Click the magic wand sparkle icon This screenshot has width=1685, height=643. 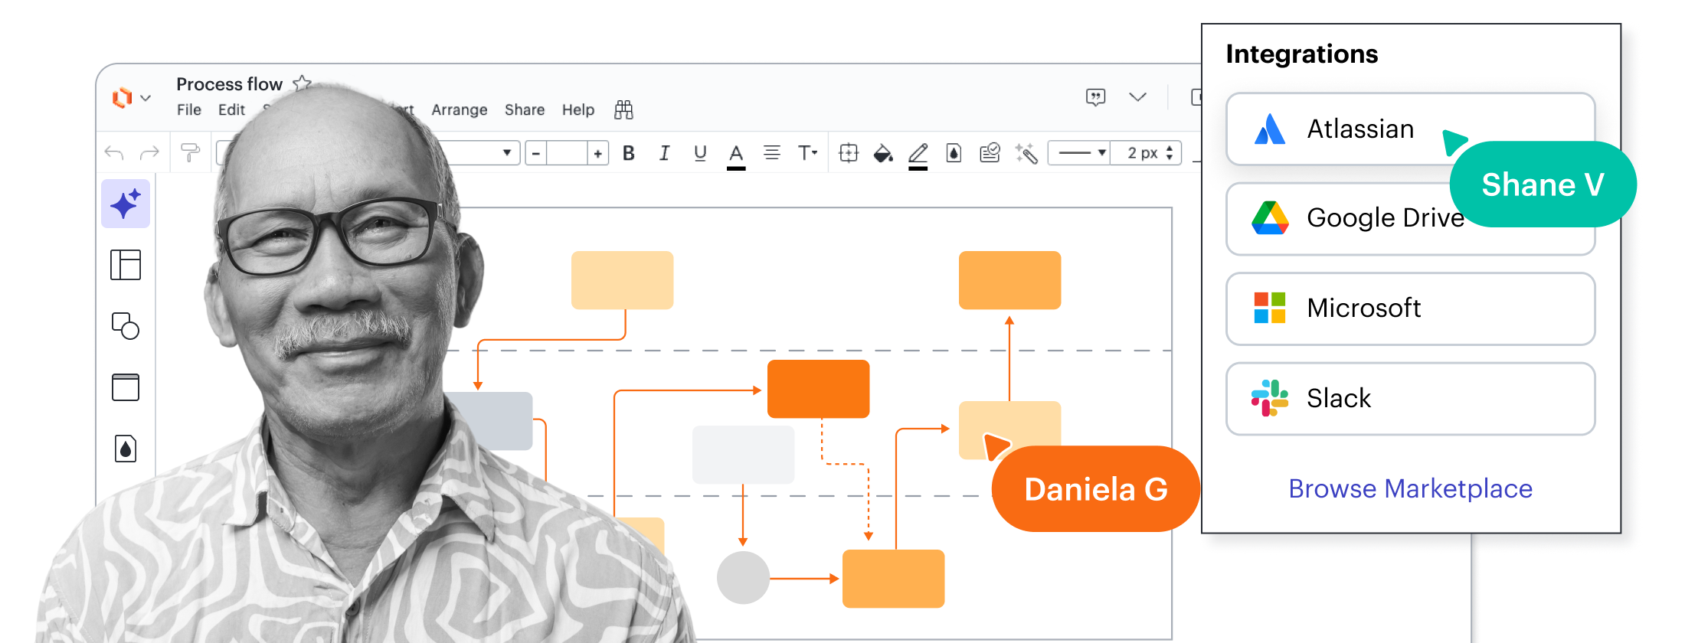pos(1026,154)
